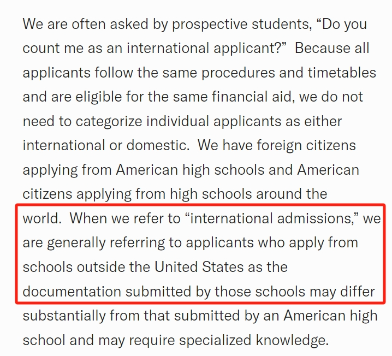Click the word "categorize"
This screenshot has height=356, width=392.
click(109, 122)
